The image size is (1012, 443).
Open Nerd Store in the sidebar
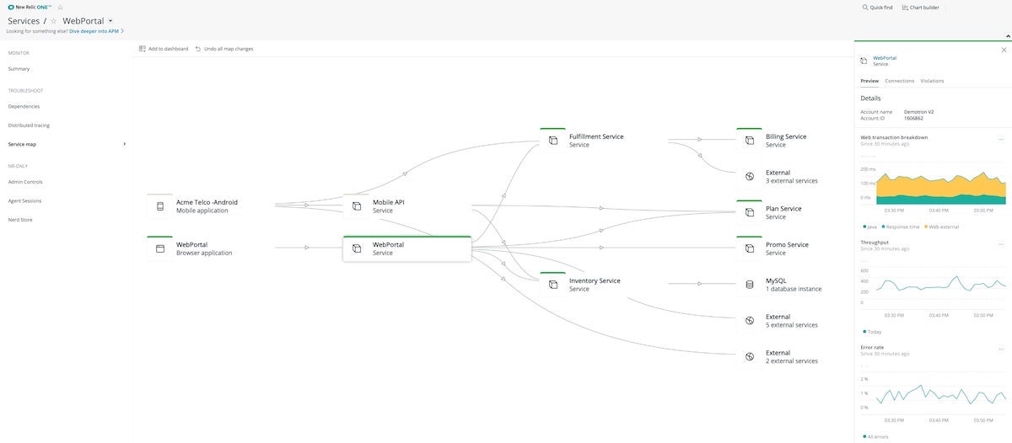(x=20, y=220)
